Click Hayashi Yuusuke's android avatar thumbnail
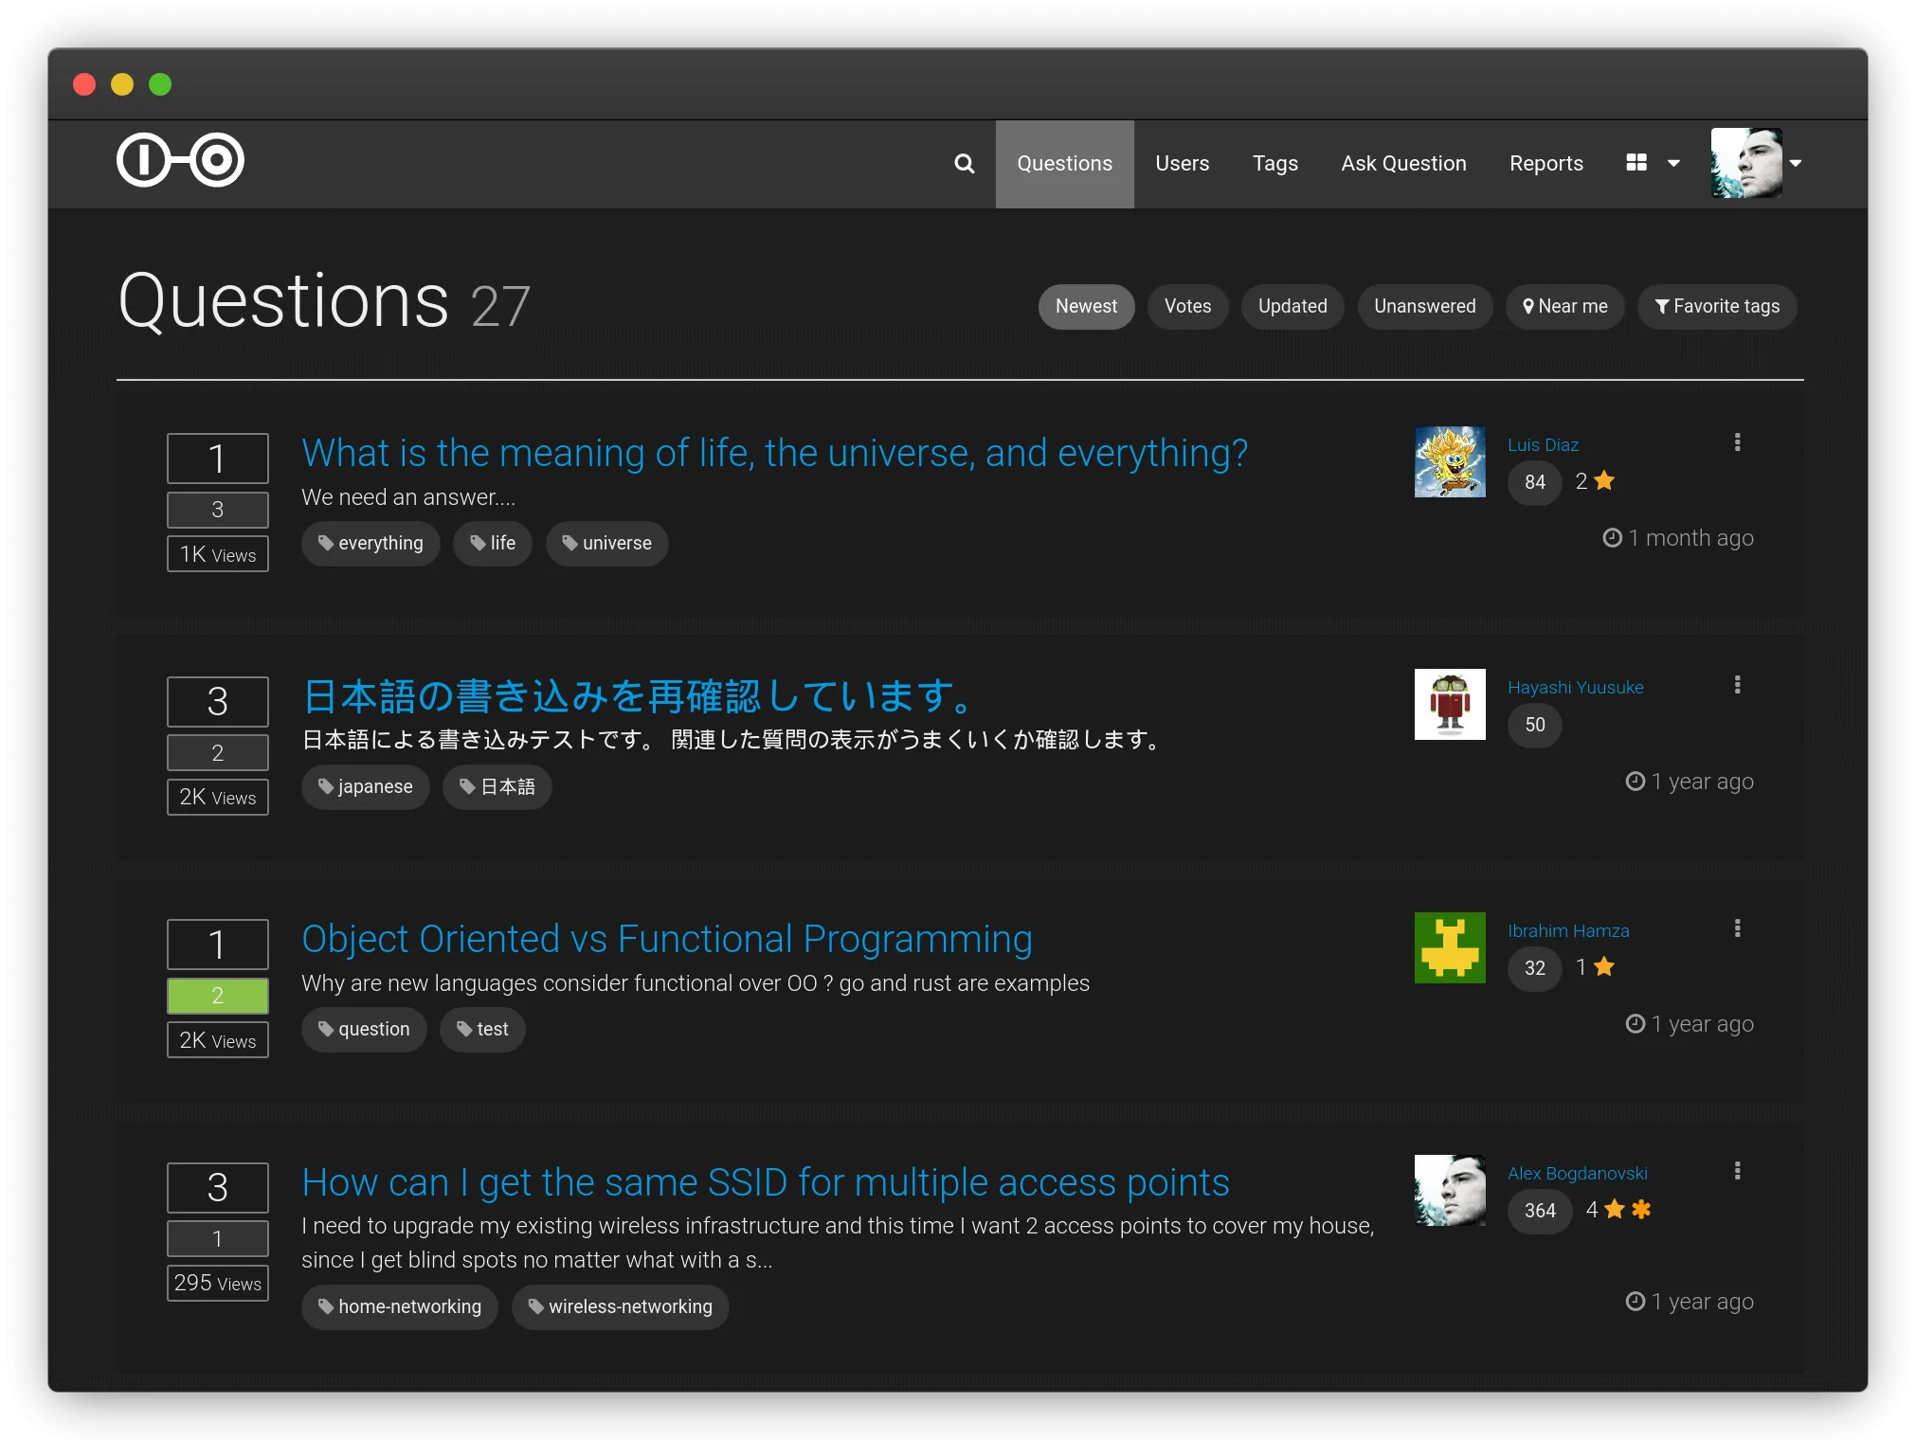This screenshot has width=1916, height=1440. [1449, 704]
